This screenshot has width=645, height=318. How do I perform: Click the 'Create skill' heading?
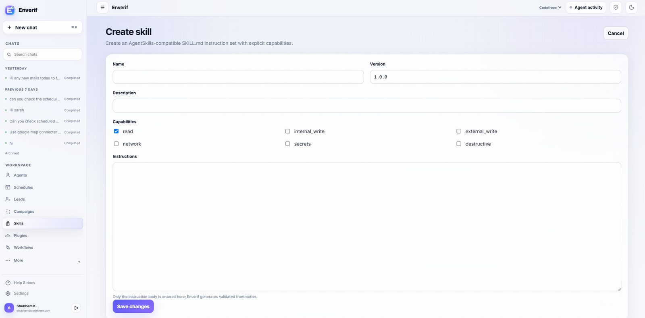point(129,32)
